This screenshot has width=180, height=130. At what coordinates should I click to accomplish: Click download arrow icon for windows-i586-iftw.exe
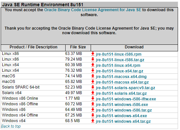(93, 99)
